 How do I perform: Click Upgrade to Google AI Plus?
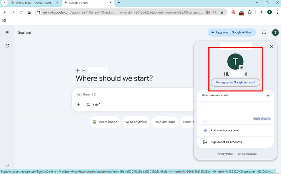point(232,32)
